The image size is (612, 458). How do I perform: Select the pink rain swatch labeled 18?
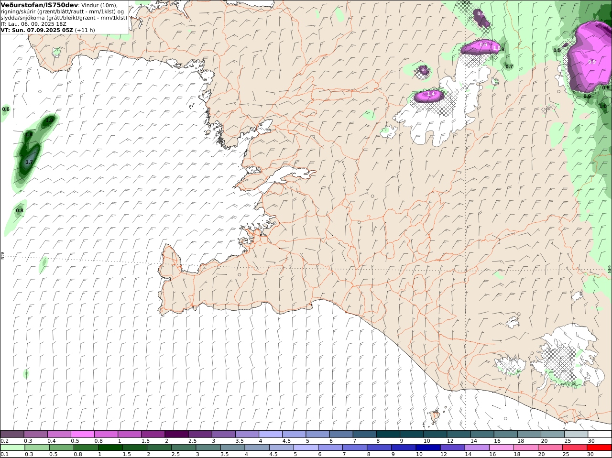click(526, 447)
